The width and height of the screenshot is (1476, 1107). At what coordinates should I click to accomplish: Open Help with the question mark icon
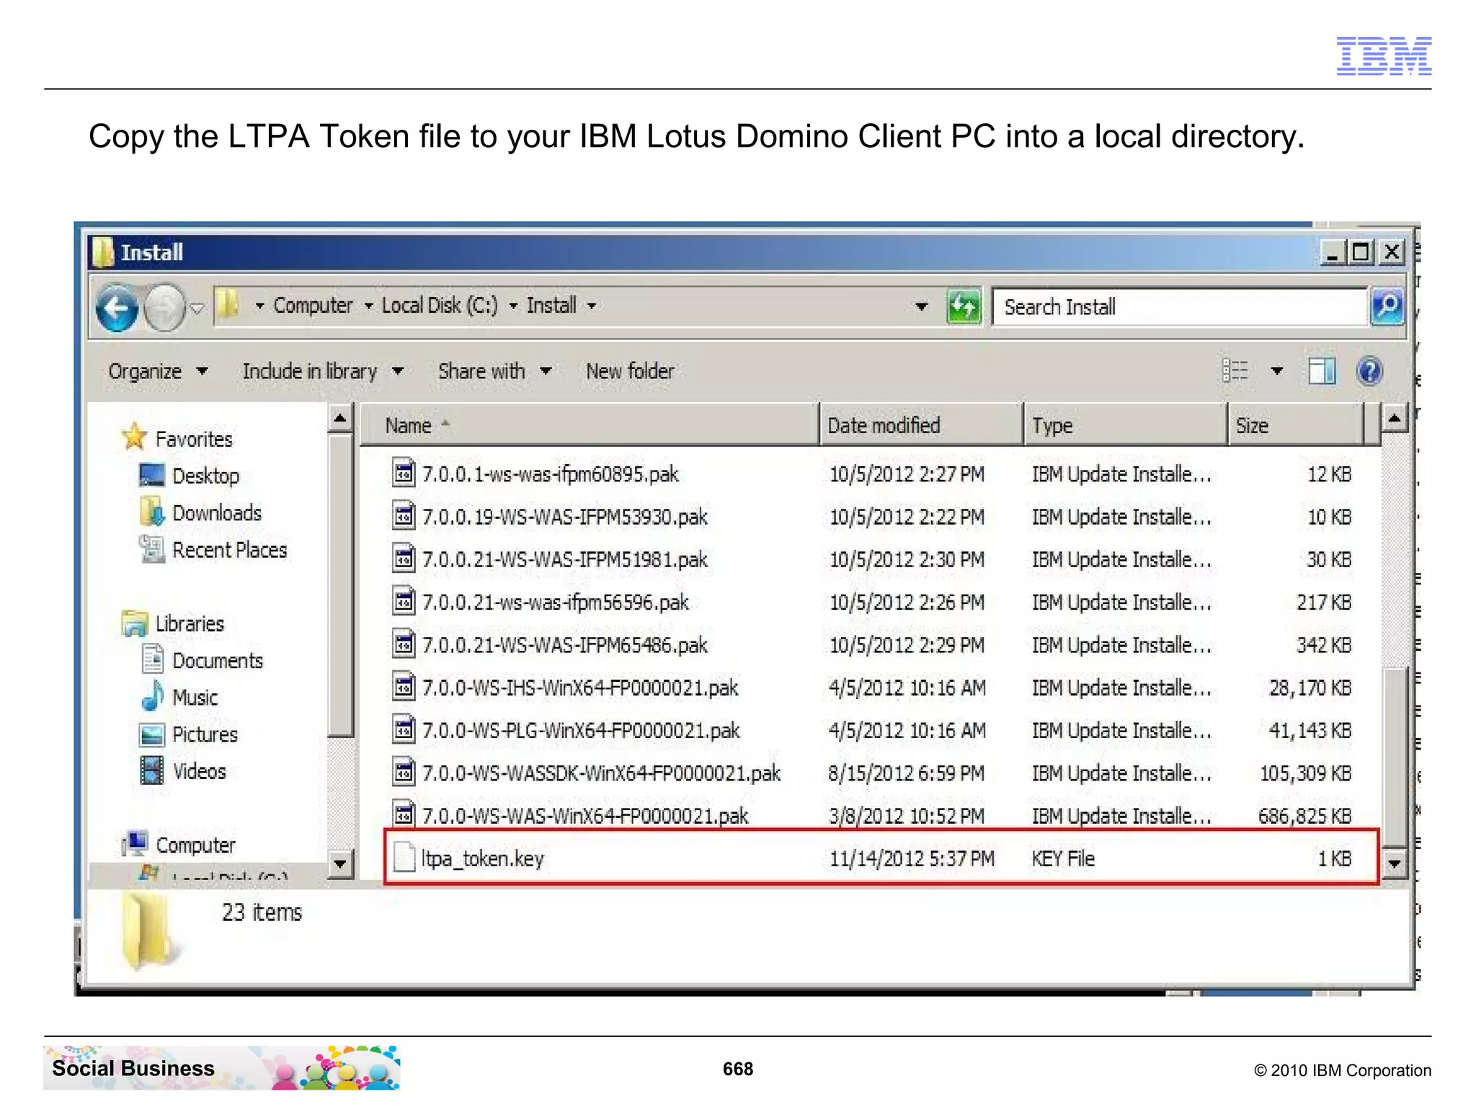coord(1369,371)
